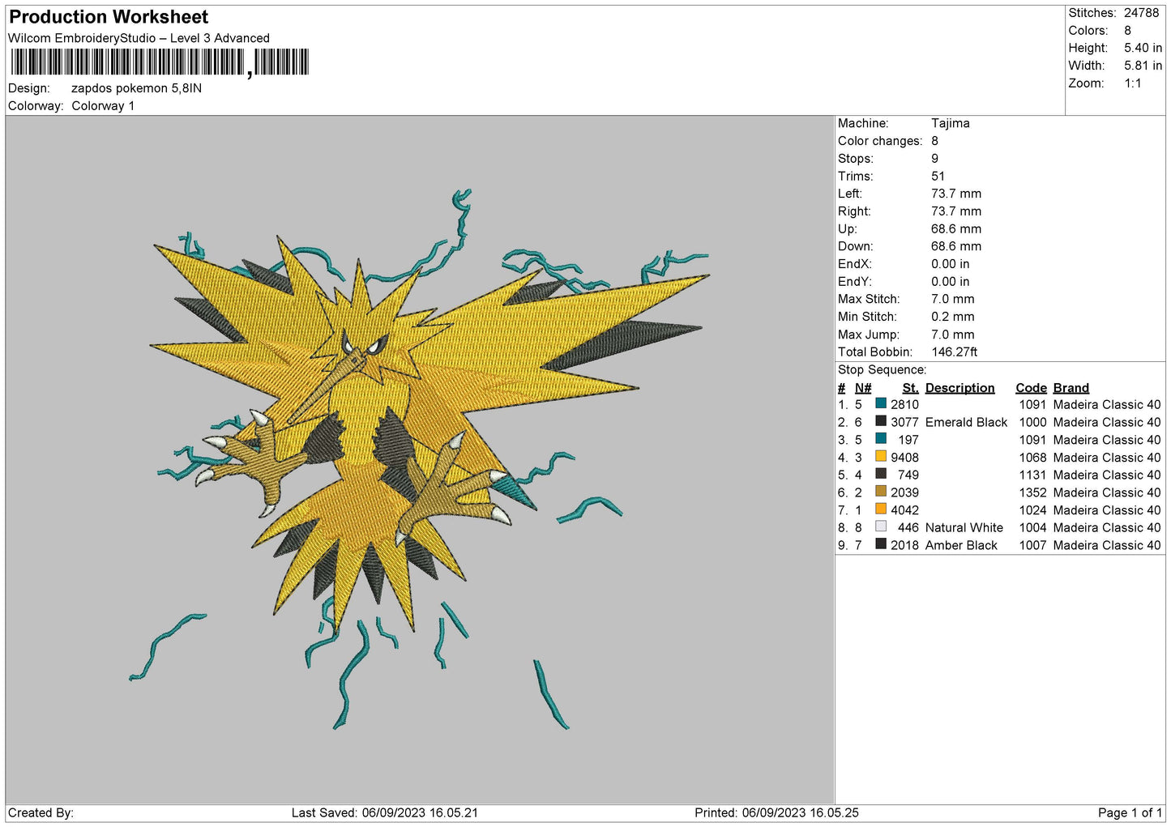The height and width of the screenshot is (827, 1171).
Task: Click the 'Page 1 of 1' indicator
Action: (x=1130, y=812)
